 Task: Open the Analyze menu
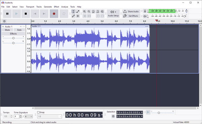65,7
